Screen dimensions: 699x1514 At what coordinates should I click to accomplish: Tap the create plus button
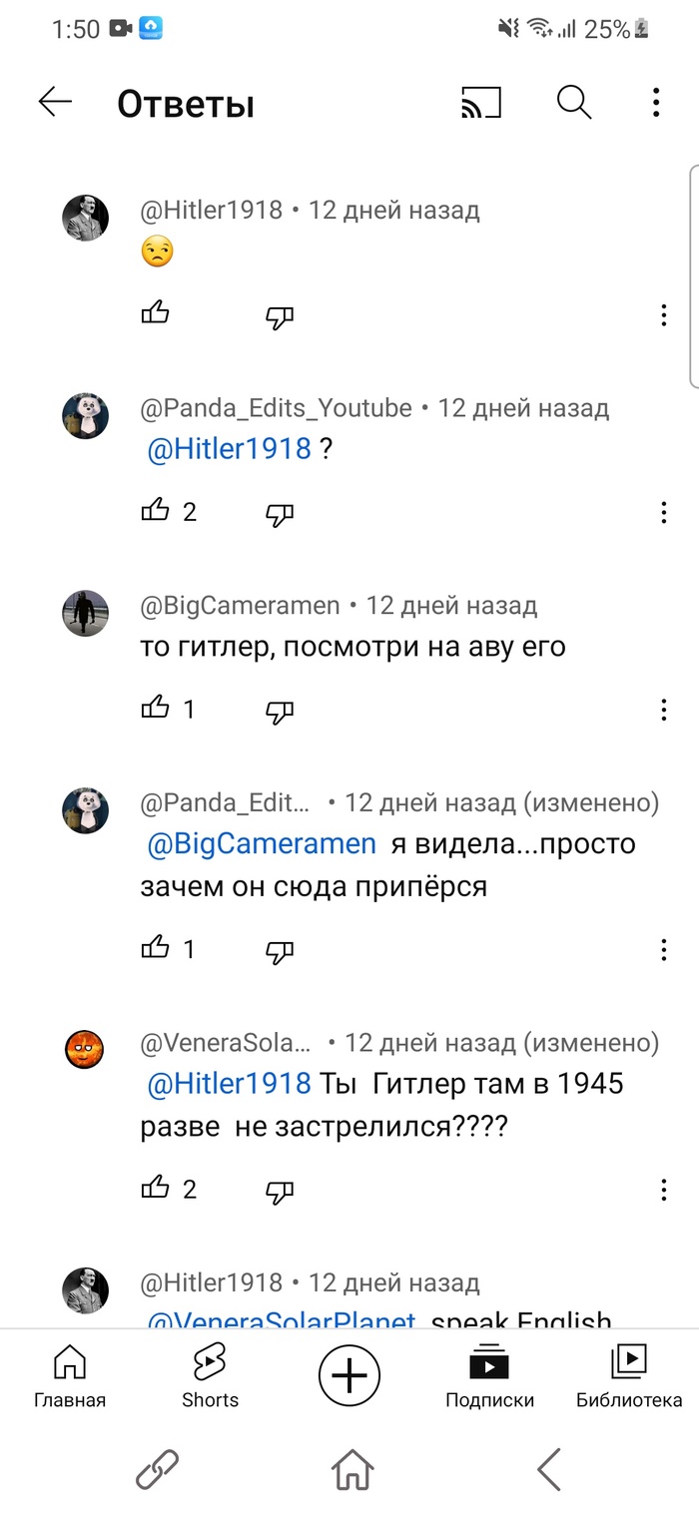click(x=349, y=1377)
